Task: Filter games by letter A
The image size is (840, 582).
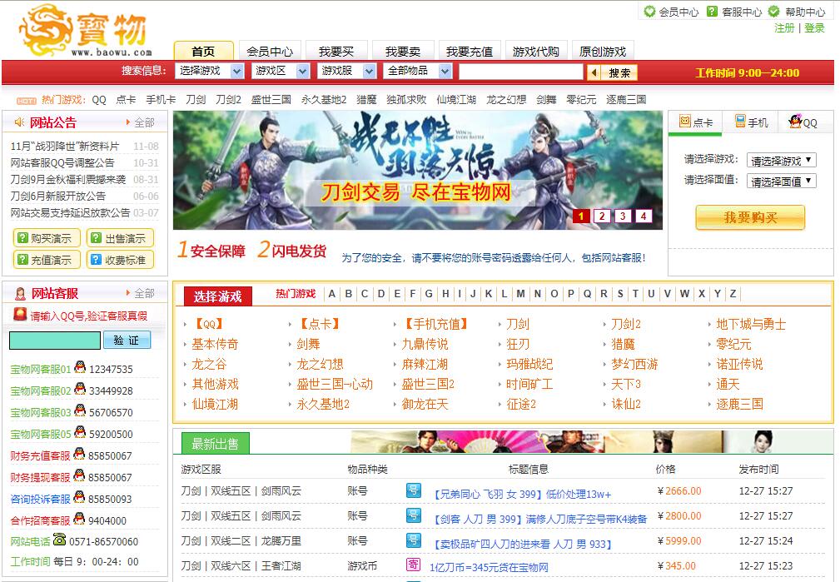Action: pyautogui.click(x=332, y=294)
